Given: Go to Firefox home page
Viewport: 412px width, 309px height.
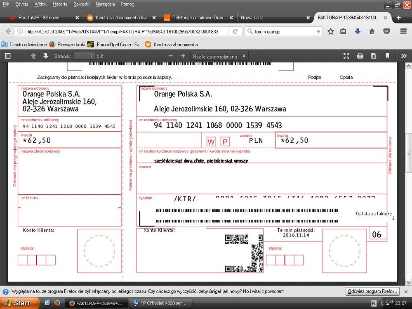Looking at the screenshot, I should pos(372,31).
